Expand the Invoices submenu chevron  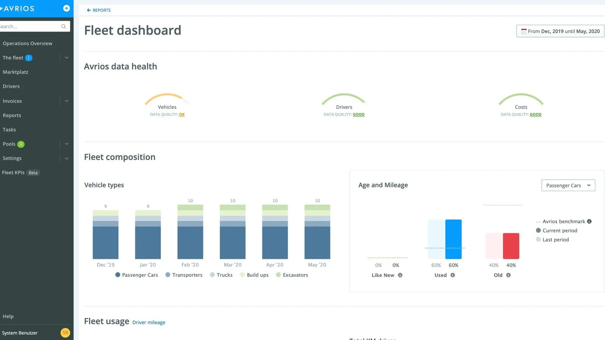coord(67,101)
